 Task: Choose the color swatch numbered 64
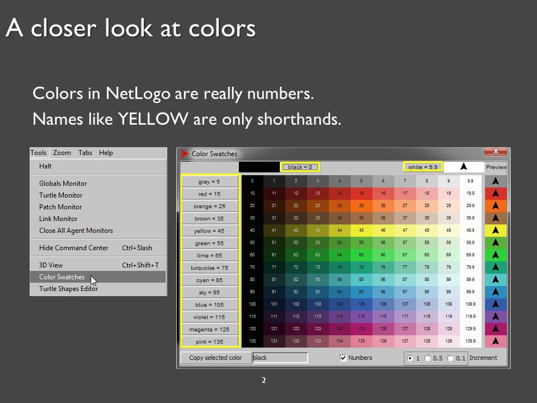[x=340, y=255]
